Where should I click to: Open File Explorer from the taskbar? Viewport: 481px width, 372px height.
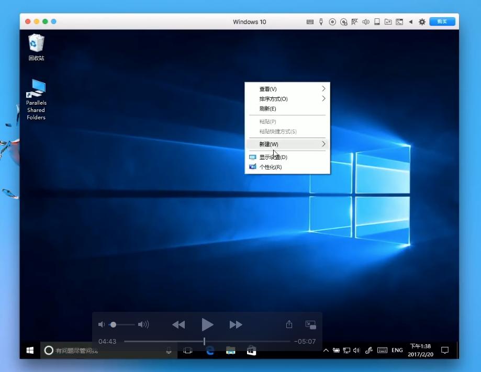(x=231, y=350)
